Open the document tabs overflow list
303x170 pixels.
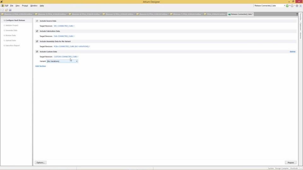click(x=297, y=14)
